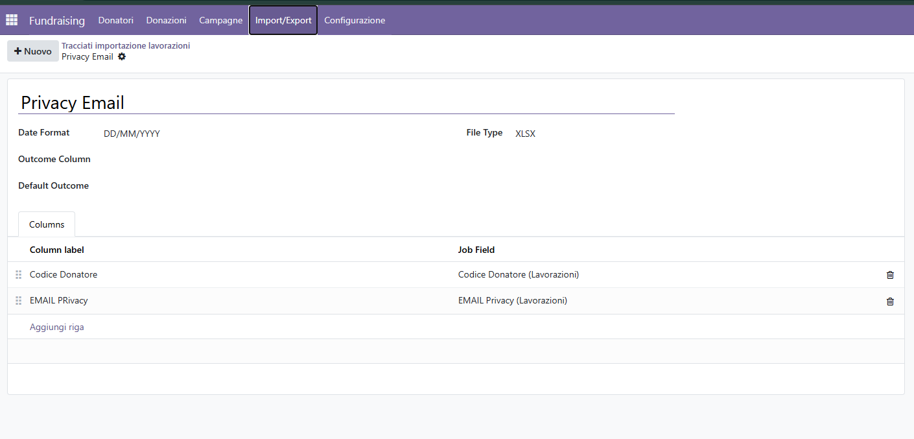Add a line via Aggiungi riga
Viewport: 914px width, 439px height.
click(x=57, y=327)
